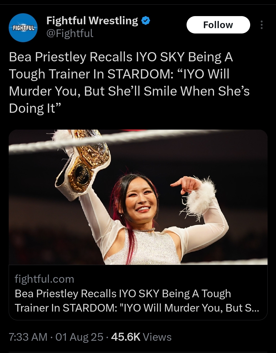Click "IYO SKY" in the tweet's first line

pyautogui.click(x=160, y=57)
